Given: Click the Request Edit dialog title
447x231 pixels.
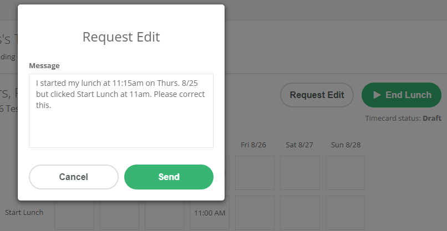Looking at the screenshot, I should click(x=121, y=37).
